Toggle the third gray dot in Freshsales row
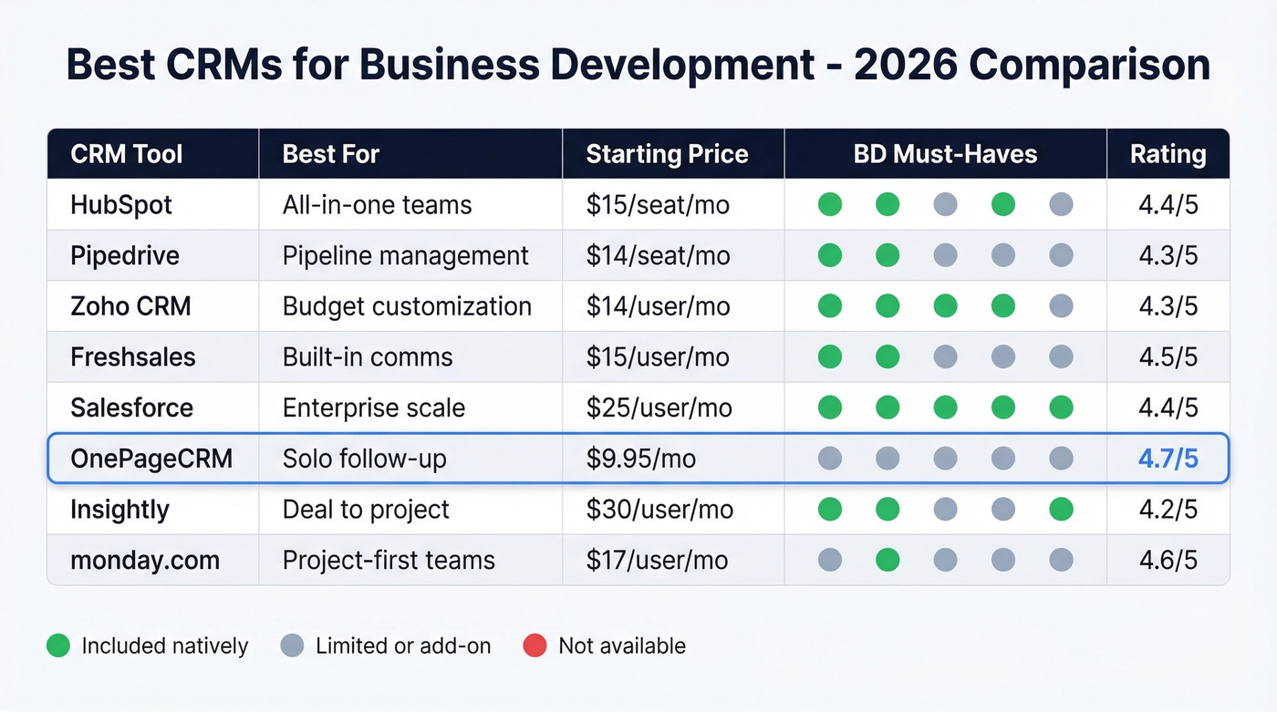 click(945, 356)
